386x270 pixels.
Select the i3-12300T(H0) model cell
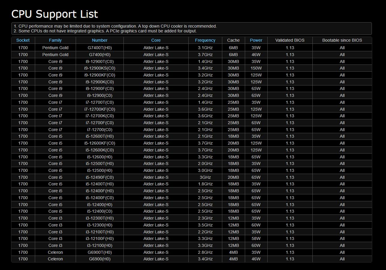[100, 218]
